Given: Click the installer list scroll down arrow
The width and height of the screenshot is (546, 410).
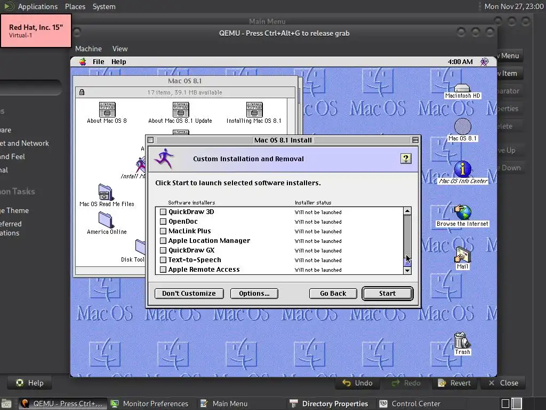Looking at the screenshot, I should click(x=407, y=270).
